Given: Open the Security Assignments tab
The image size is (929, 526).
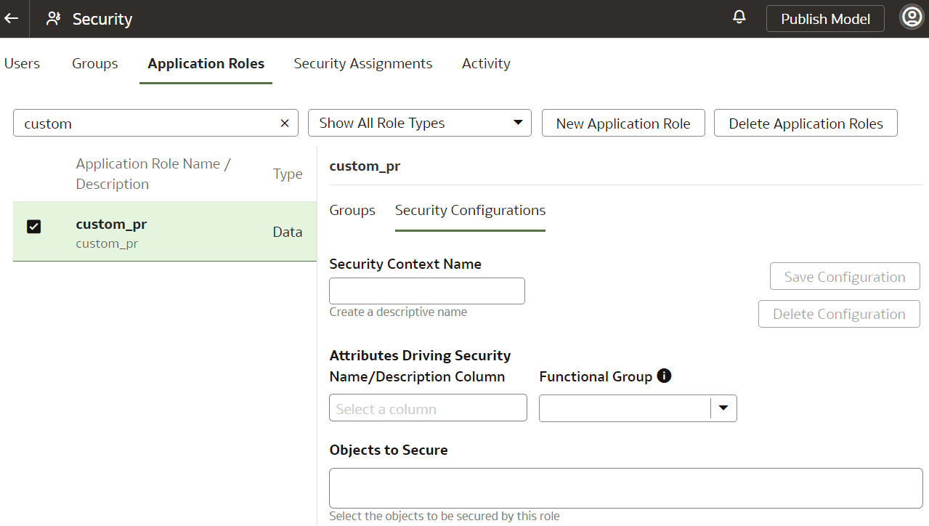Looking at the screenshot, I should 363,64.
